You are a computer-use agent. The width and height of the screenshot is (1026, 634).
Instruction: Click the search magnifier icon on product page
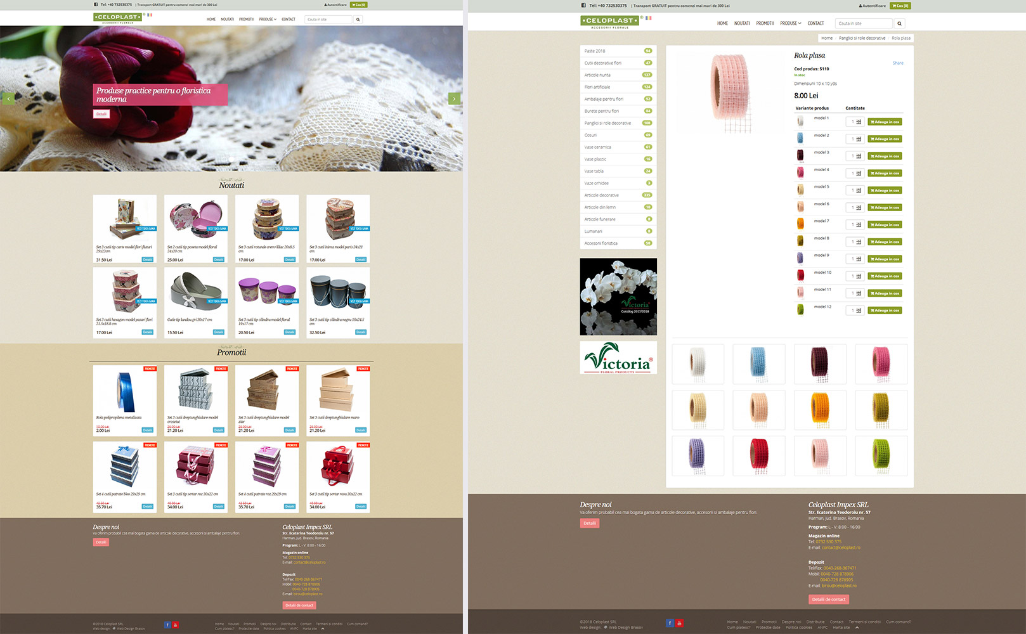pos(899,23)
